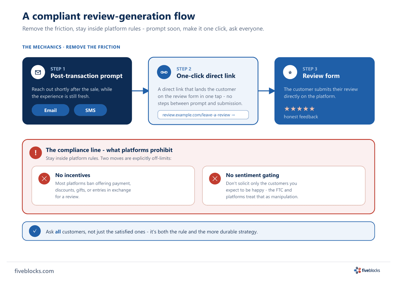This screenshot has width=397, height=282.
Task: Click the blue checkmark icon in the bottom banner
Action: click(x=35, y=231)
